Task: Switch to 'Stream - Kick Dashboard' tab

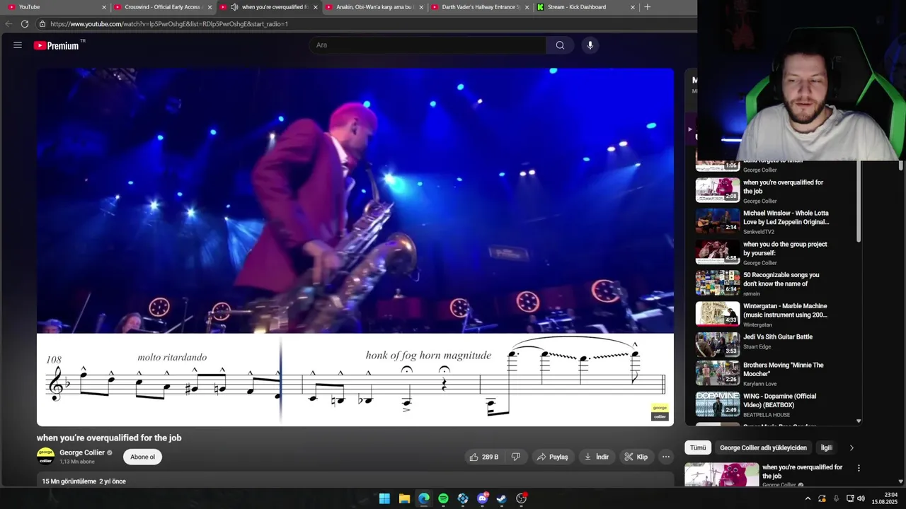Action: click(586, 7)
